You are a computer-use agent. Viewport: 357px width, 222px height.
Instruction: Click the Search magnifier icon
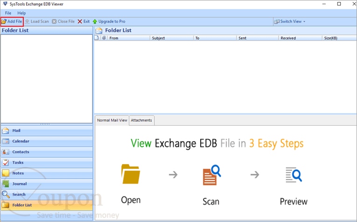tap(6, 194)
